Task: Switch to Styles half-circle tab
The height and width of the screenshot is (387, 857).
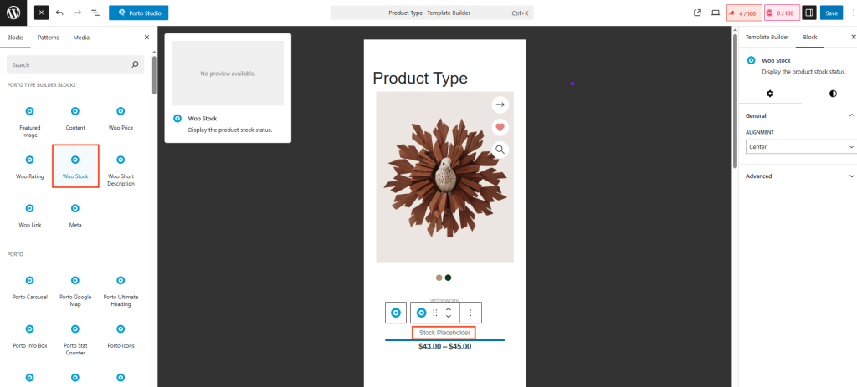Action: click(833, 94)
